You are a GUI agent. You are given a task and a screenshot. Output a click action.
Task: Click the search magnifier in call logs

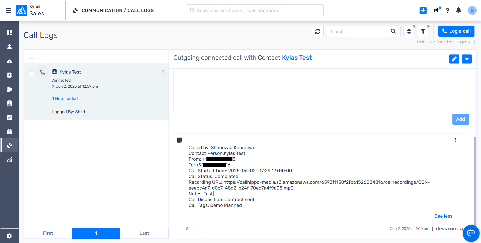[x=393, y=31]
